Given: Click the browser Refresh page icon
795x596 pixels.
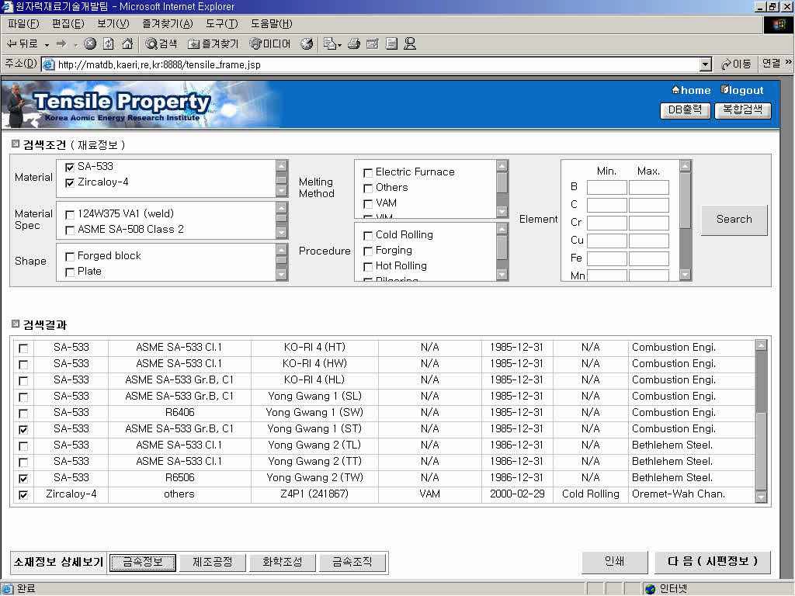Looking at the screenshot, I should tap(109, 44).
